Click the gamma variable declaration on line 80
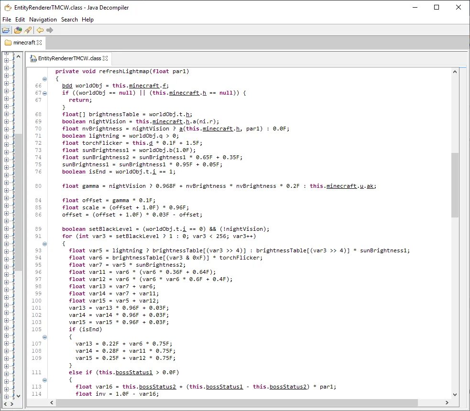The image size is (470, 411). tap(90, 186)
